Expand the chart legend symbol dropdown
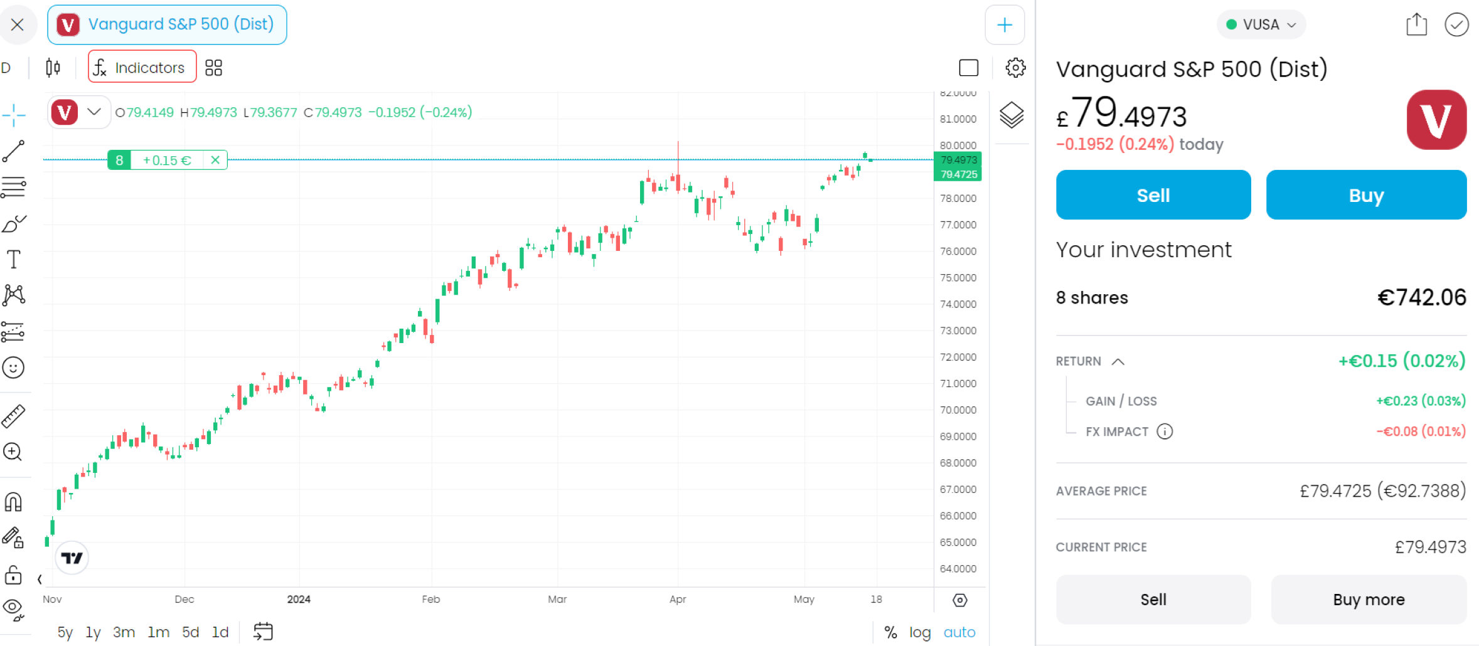The width and height of the screenshot is (1479, 646). coord(94,112)
